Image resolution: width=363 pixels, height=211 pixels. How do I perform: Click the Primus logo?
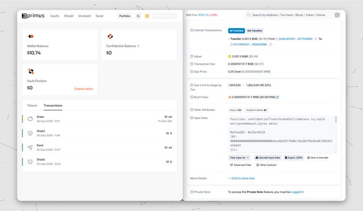pyautogui.click(x=33, y=15)
